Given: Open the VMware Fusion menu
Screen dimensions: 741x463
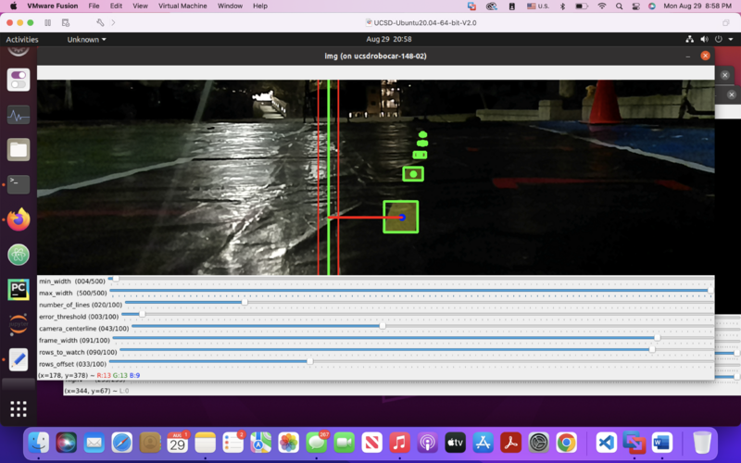Looking at the screenshot, I should 53,6.
